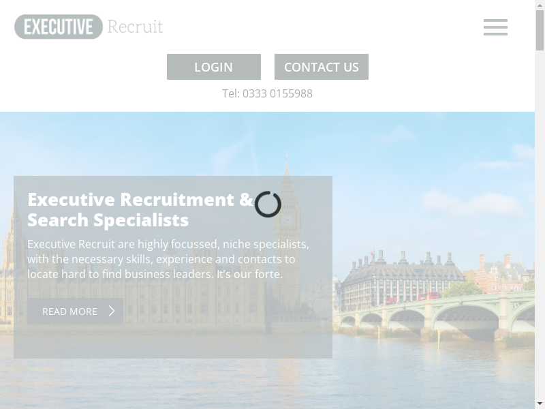
Task: Click the empty scrollbar track below thumb
Action: [x=540, y=226]
